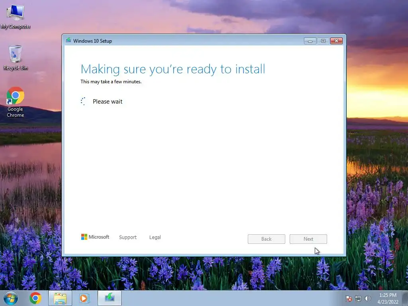408x306 pixels.
Task: Launch Windows Media Player from the taskbar
Action: point(84,298)
